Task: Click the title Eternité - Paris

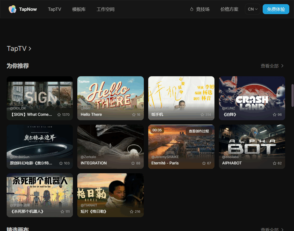Action: pos(165,163)
